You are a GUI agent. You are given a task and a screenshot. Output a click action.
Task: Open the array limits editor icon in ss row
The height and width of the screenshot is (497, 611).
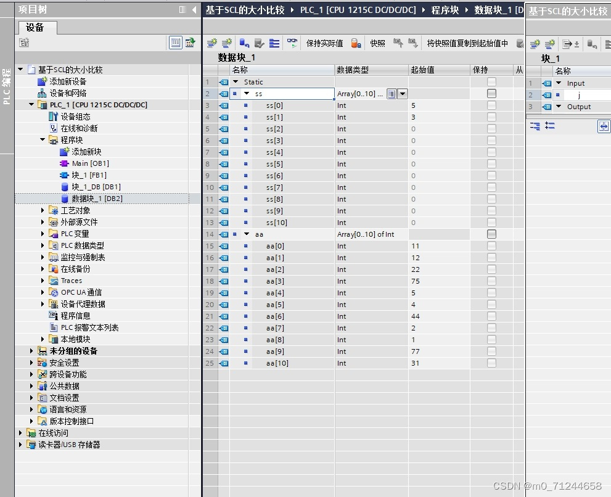[392, 94]
